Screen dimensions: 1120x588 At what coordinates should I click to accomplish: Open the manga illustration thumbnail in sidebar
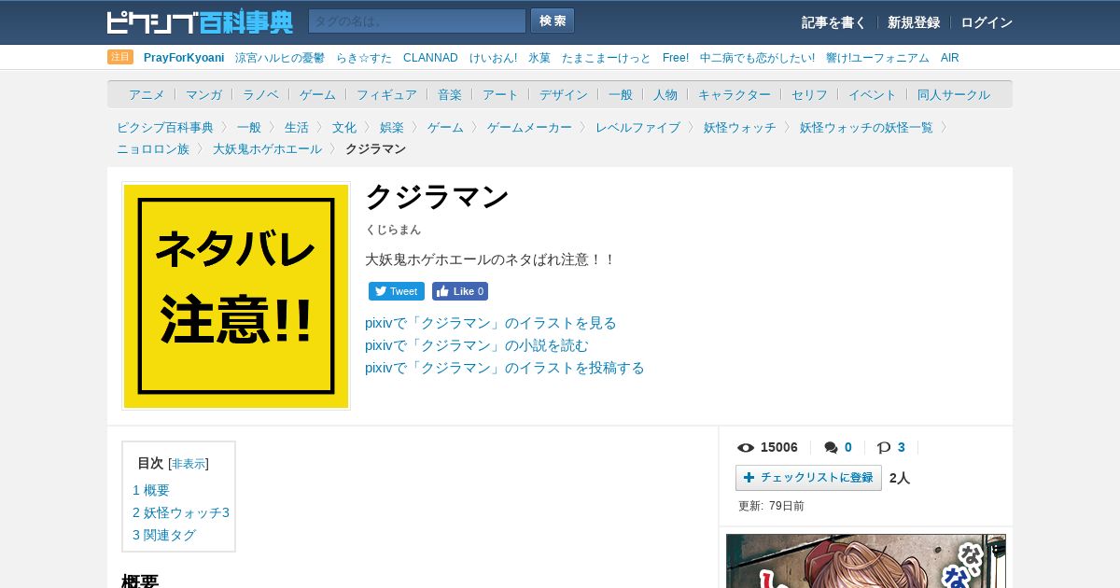coord(866,561)
